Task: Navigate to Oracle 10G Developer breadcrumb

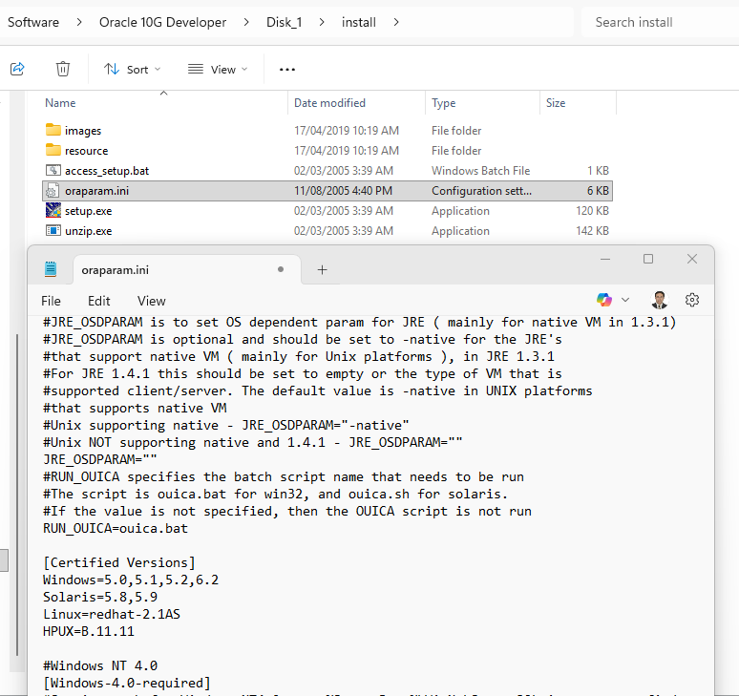Action: click(162, 22)
